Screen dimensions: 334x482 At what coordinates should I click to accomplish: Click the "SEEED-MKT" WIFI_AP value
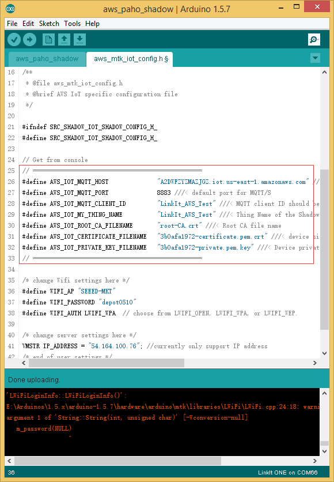pyautogui.click(x=97, y=291)
